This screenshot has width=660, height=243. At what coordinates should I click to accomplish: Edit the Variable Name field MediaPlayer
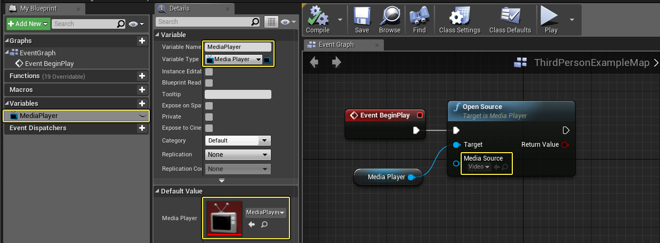click(238, 47)
